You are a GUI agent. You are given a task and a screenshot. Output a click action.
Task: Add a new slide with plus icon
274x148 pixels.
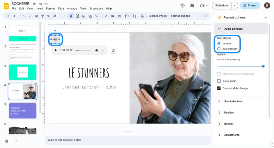tap(14, 16)
